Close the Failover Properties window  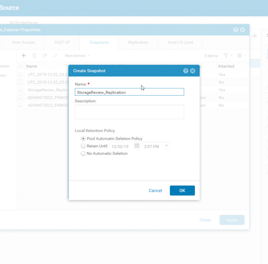click(242, 30)
